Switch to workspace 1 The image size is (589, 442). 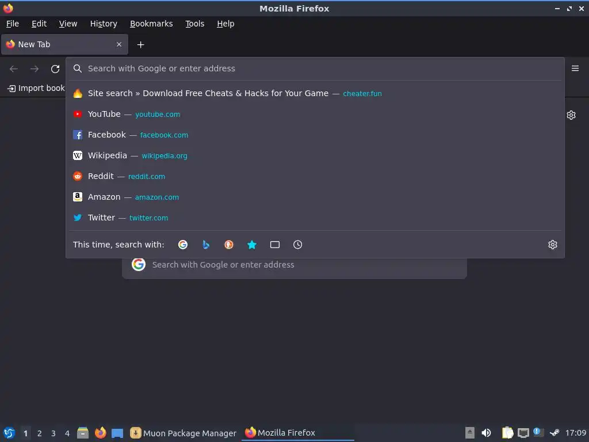point(25,433)
